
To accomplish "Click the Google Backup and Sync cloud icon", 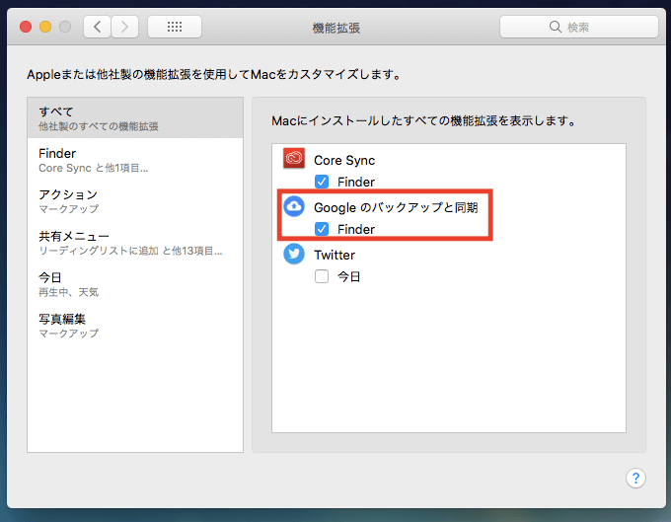I will point(294,206).
